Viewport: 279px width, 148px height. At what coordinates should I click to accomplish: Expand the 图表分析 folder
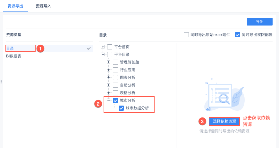click(109, 78)
